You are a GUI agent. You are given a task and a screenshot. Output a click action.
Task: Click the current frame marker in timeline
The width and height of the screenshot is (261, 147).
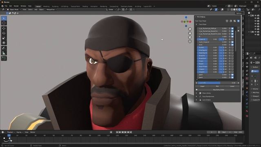coord(9,136)
